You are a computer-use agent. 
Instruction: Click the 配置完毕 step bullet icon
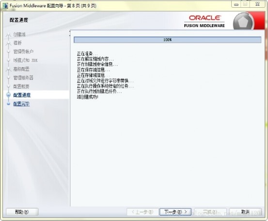click(x=8, y=104)
